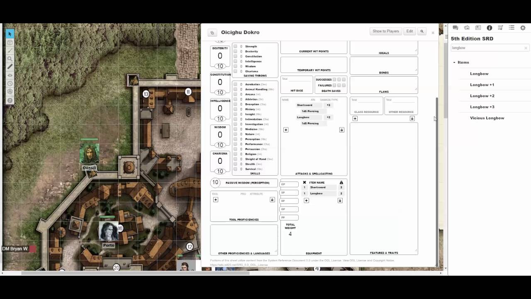Viewport: 531px width, 299px height.
Task: Add a new equipment item
Action: tap(306, 201)
